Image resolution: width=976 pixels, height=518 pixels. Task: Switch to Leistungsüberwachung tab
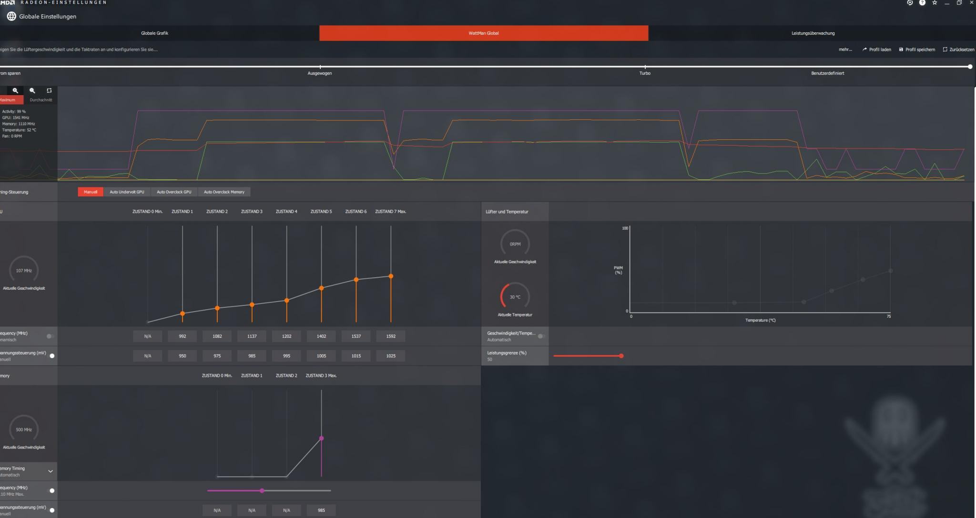pyautogui.click(x=813, y=33)
